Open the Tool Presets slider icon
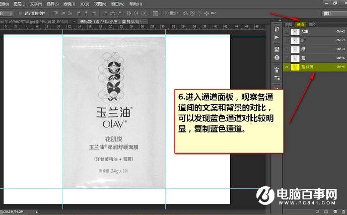Viewport: 347px width, 215px height. pyautogui.click(x=276, y=78)
